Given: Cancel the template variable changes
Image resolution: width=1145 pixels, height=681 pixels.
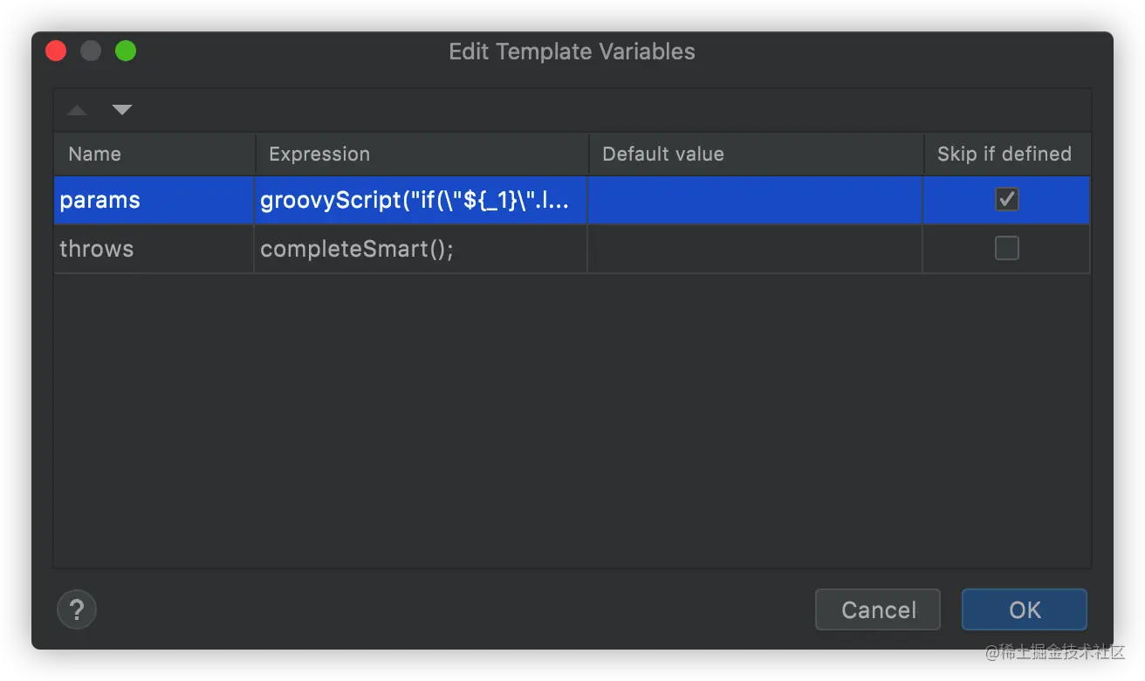Looking at the screenshot, I should [878, 609].
